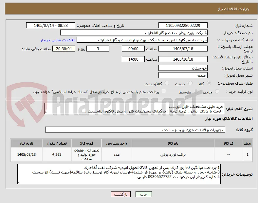Click the resize handle of description text area

[x=46, y=112]
